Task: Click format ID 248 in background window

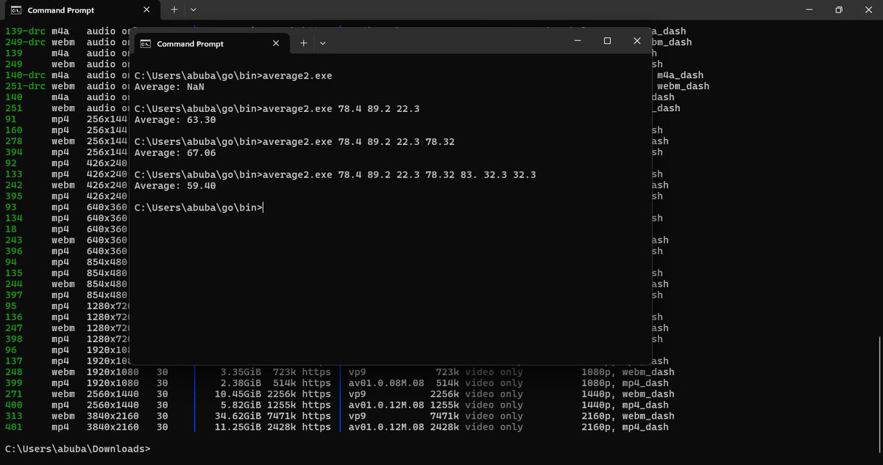Action: (x=13, y=372)
